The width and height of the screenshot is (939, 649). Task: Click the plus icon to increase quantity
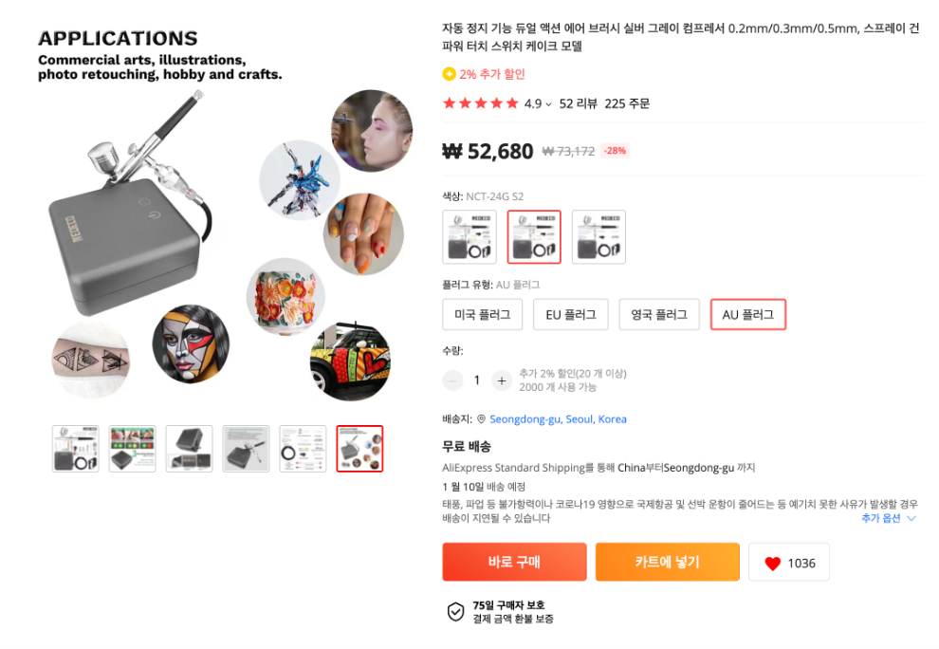[x=502, y=380]
